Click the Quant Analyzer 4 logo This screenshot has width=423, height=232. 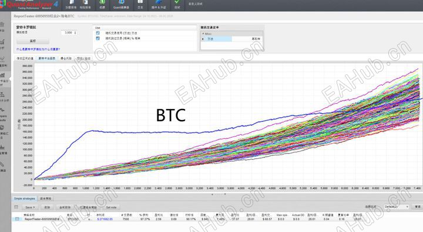pyautogui.click(x=29, y=5)
